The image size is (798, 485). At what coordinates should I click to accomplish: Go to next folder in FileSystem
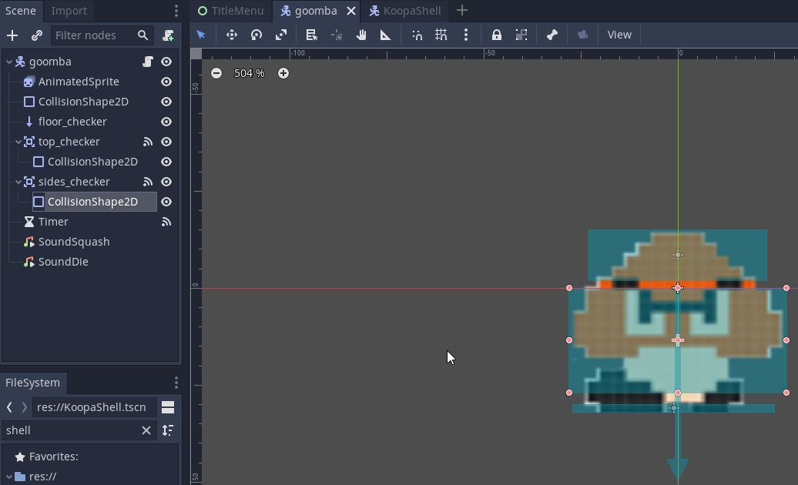(x=24, y=407)
